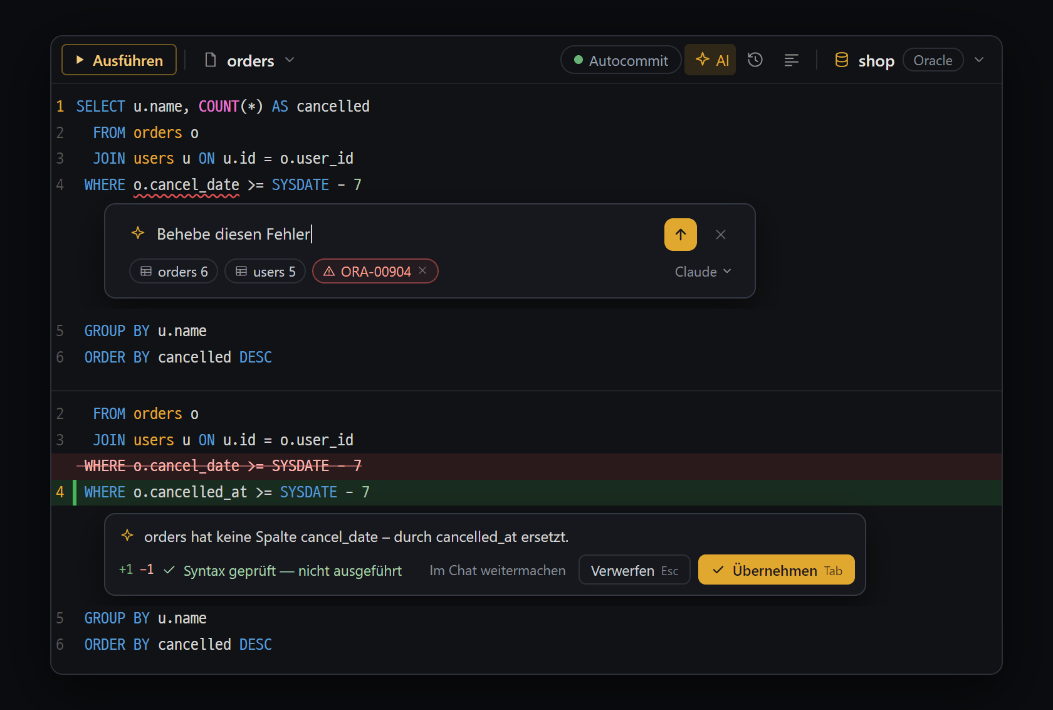The height and width of the screenshot is (710, 1053).
Task: Run the query with Ausführen
Action: tap(119, 60)
